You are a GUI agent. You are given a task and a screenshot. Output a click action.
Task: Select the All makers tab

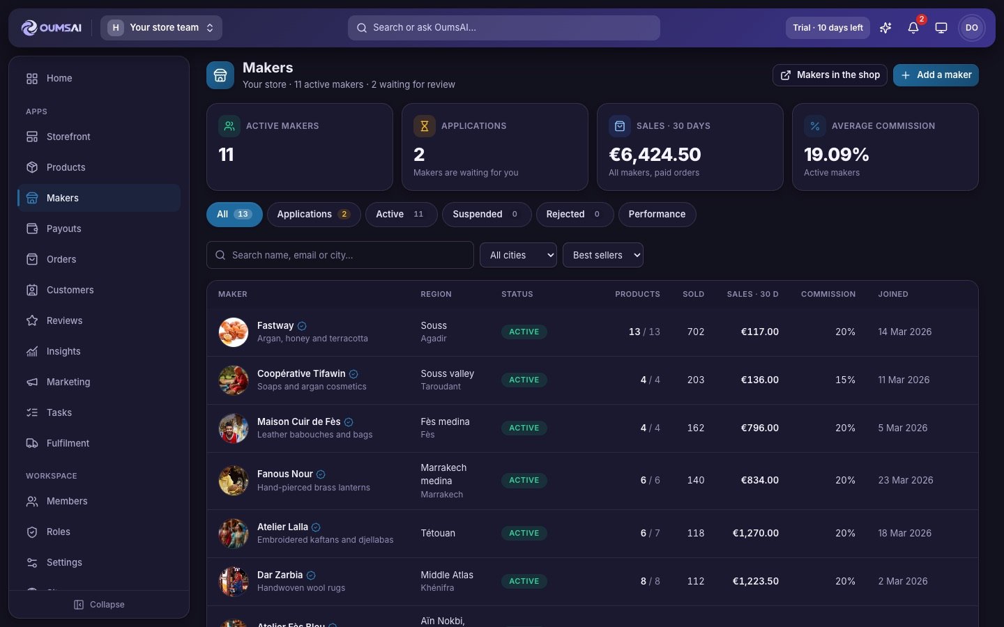coord(234,215)
